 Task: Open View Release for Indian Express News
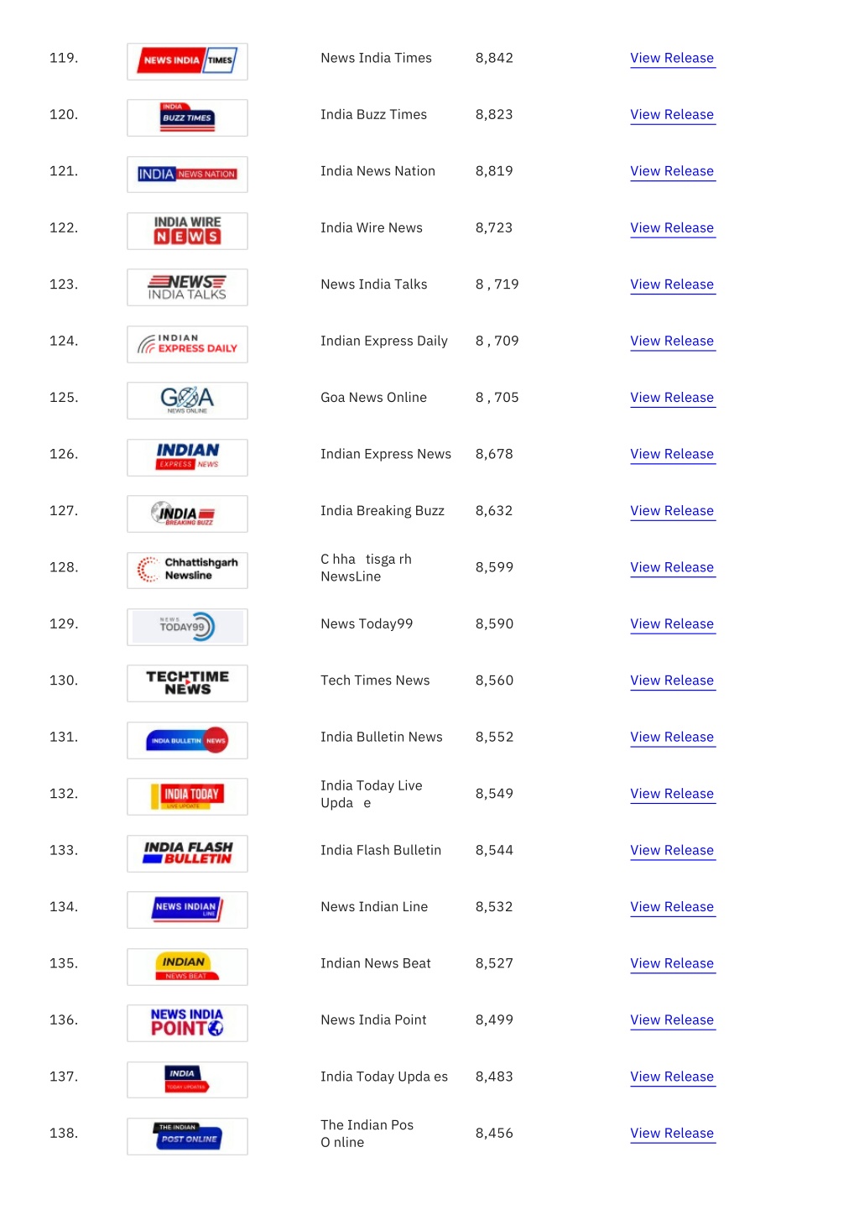click(672, 454)
